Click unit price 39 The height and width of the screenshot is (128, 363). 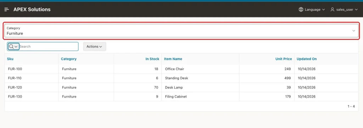tap(289, 87)
